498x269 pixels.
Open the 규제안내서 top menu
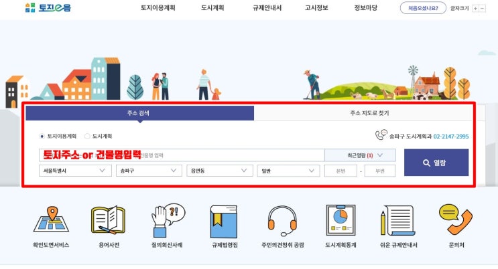267,8
